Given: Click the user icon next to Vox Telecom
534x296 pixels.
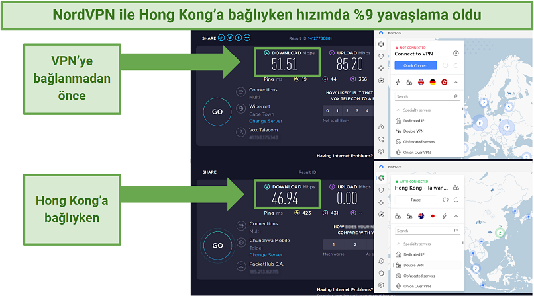Looking at the screenshot, I should coord(240,132).
